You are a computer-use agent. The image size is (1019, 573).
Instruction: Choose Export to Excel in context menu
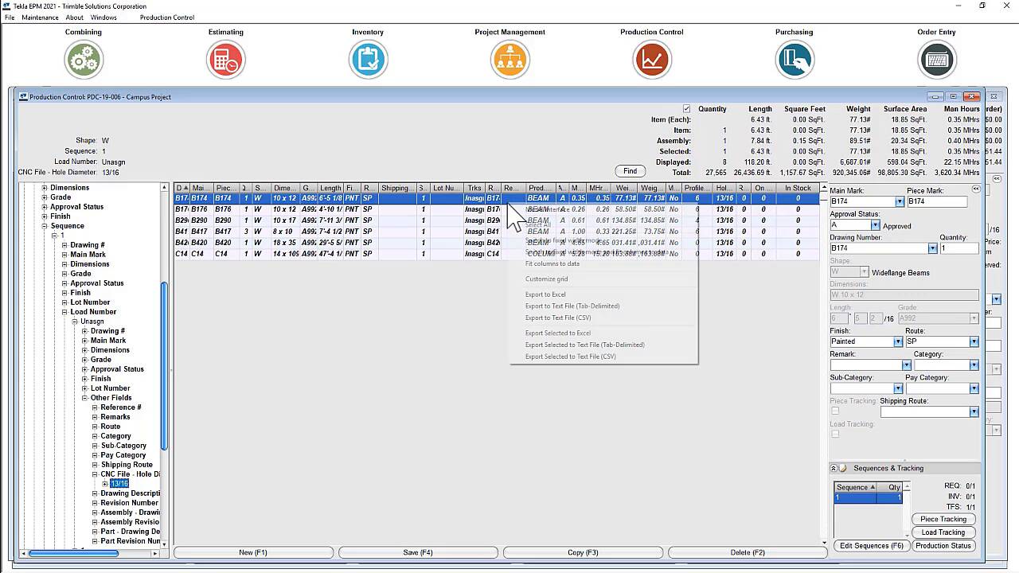tap(545, 294)
